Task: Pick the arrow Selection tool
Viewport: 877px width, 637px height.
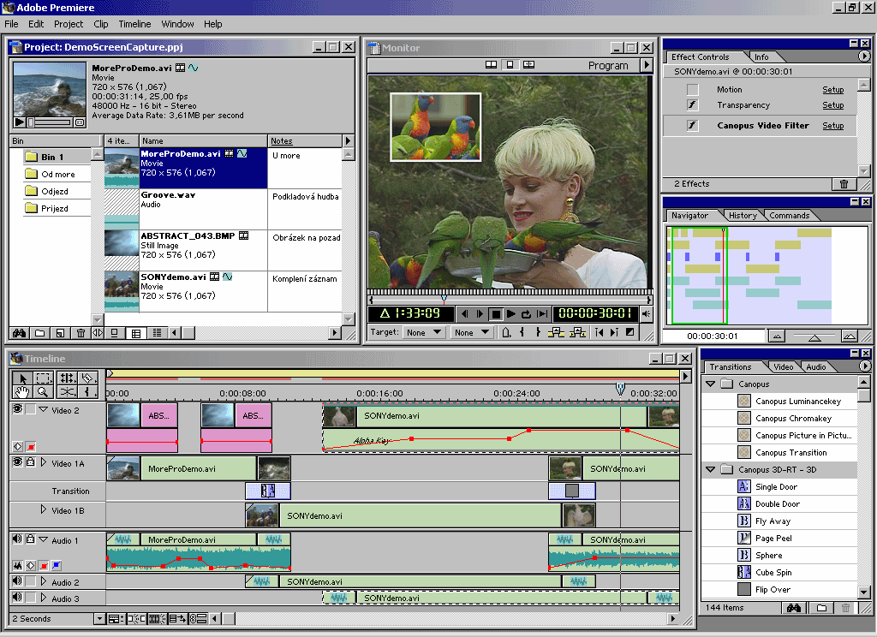Action: click(22, 378)
